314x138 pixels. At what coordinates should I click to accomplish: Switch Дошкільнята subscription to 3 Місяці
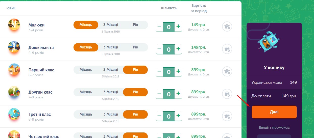[x=111, y=47]
